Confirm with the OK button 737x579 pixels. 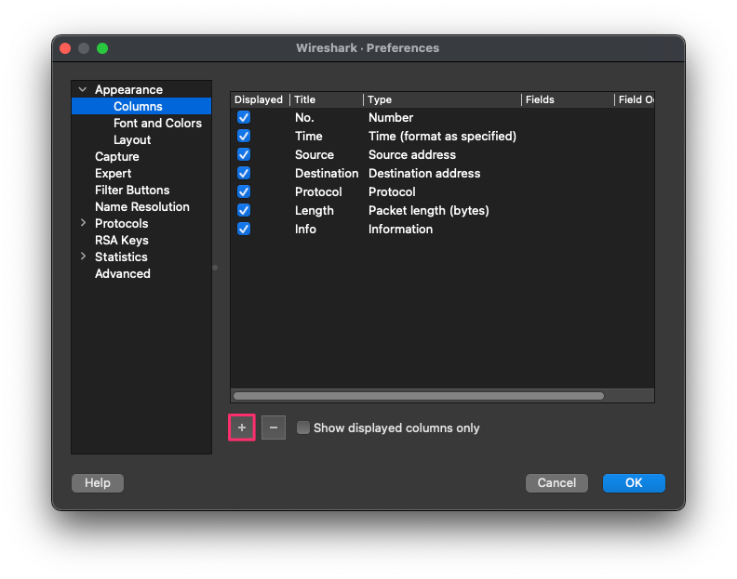pyautogui.click(x=634, y=482)
